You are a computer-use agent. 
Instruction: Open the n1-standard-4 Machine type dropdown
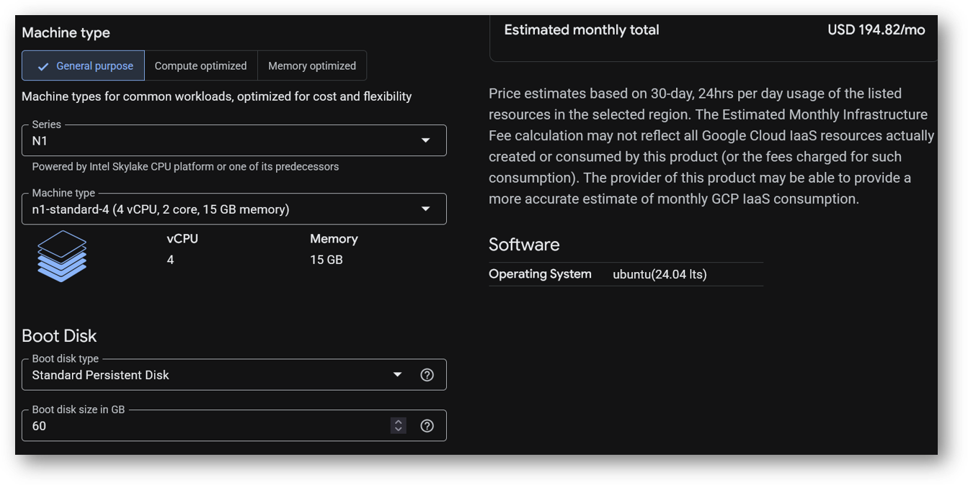(x=234, y=209)
